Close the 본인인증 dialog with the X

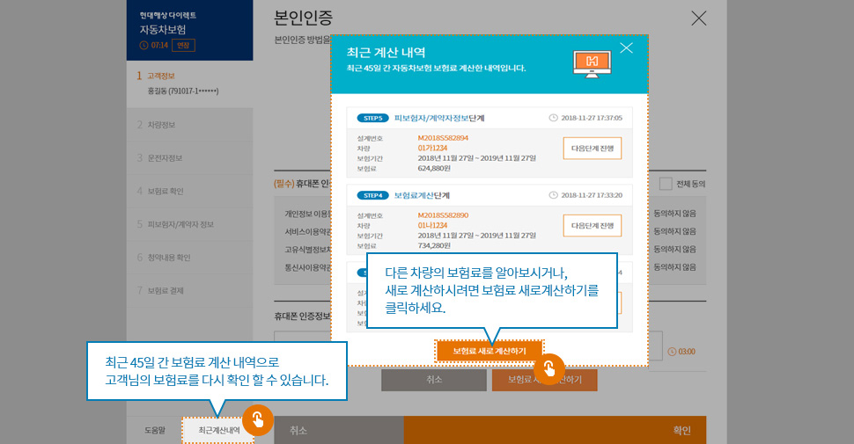[x=699, y=18]
